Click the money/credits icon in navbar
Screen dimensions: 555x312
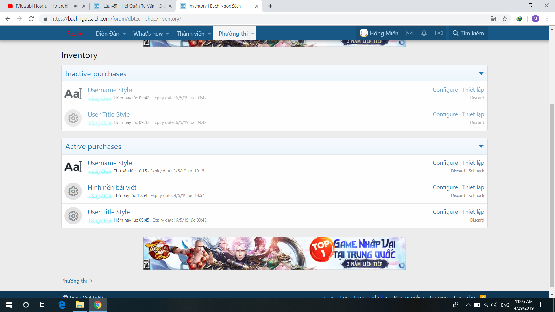tap(439, 33)
